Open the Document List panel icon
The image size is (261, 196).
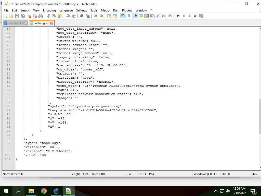[x=152, y=16]
